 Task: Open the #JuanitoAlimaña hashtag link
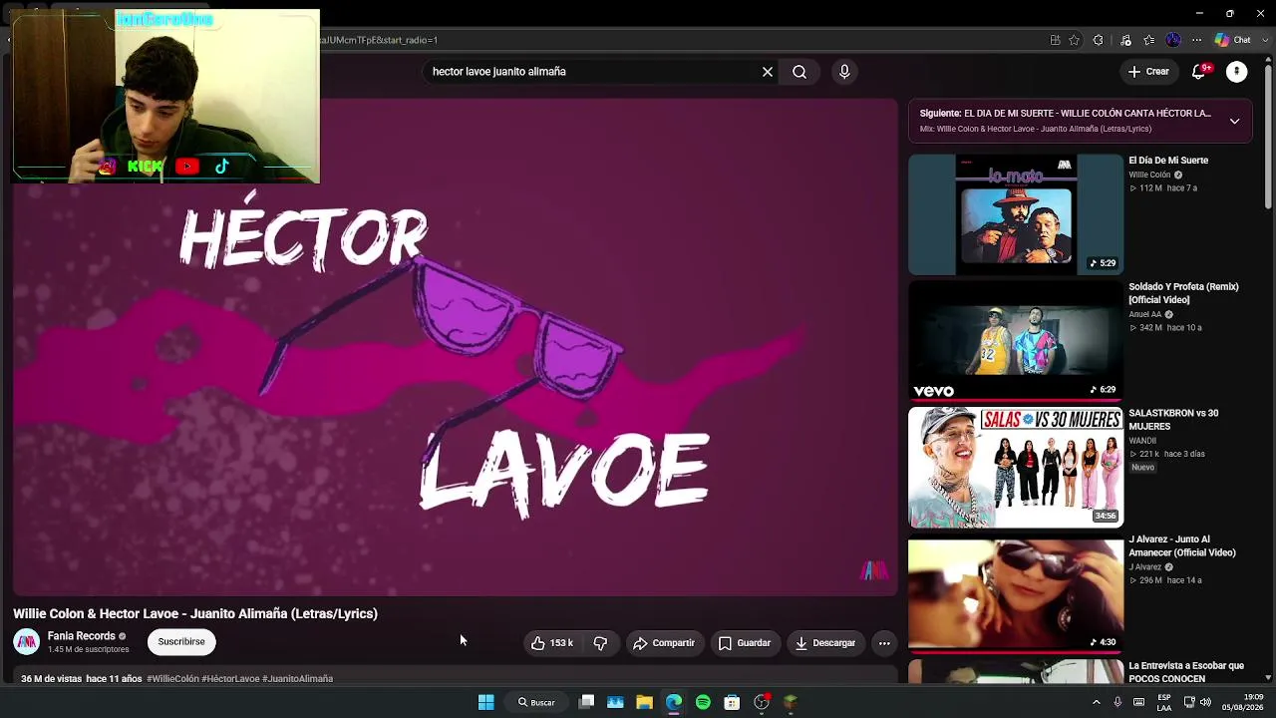(x=297, y=679)
